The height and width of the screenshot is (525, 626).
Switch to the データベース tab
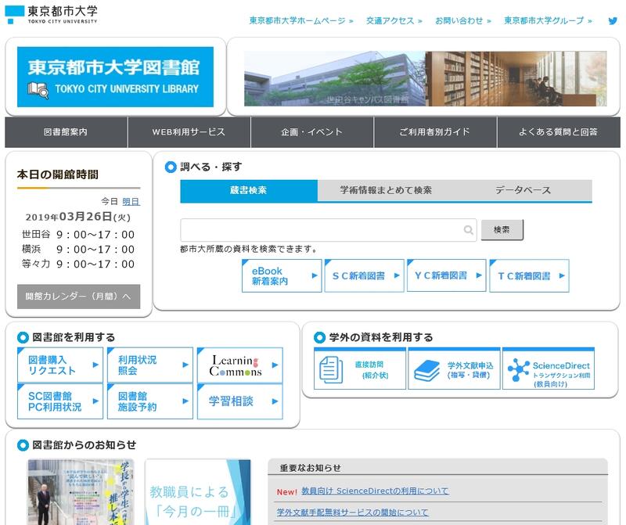(x=523, y=190)
